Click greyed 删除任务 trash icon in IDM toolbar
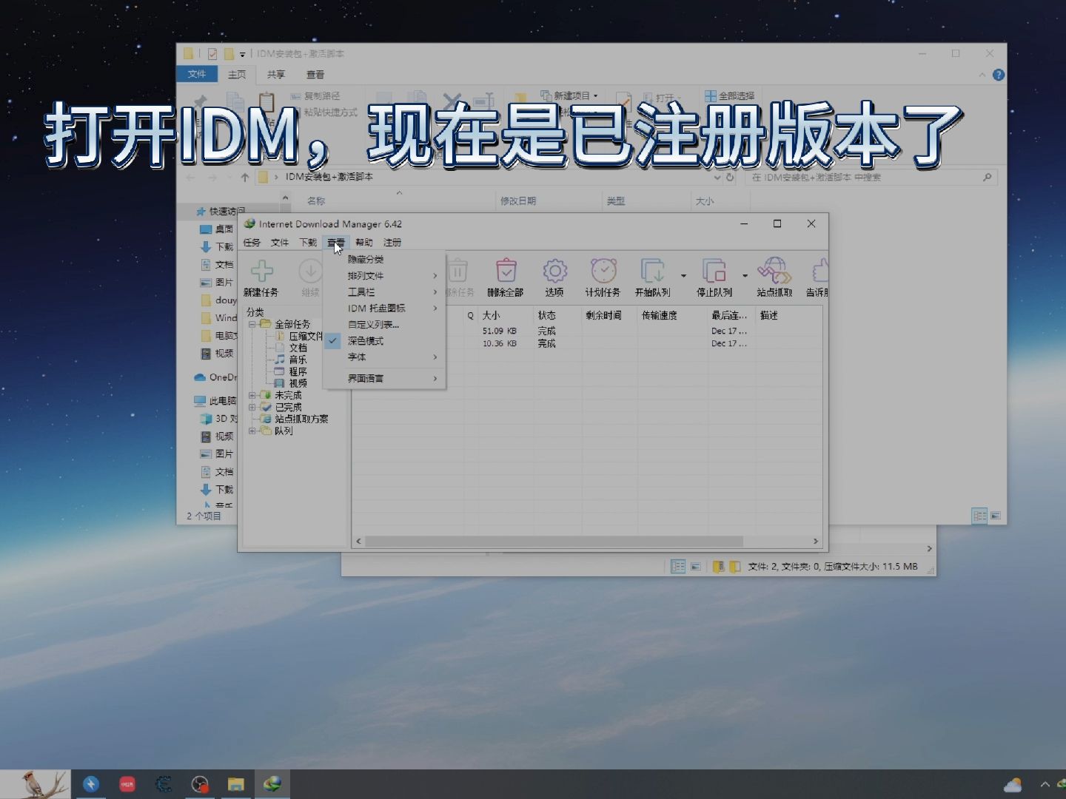This screenshot has width=1066, height=799. 457,271
